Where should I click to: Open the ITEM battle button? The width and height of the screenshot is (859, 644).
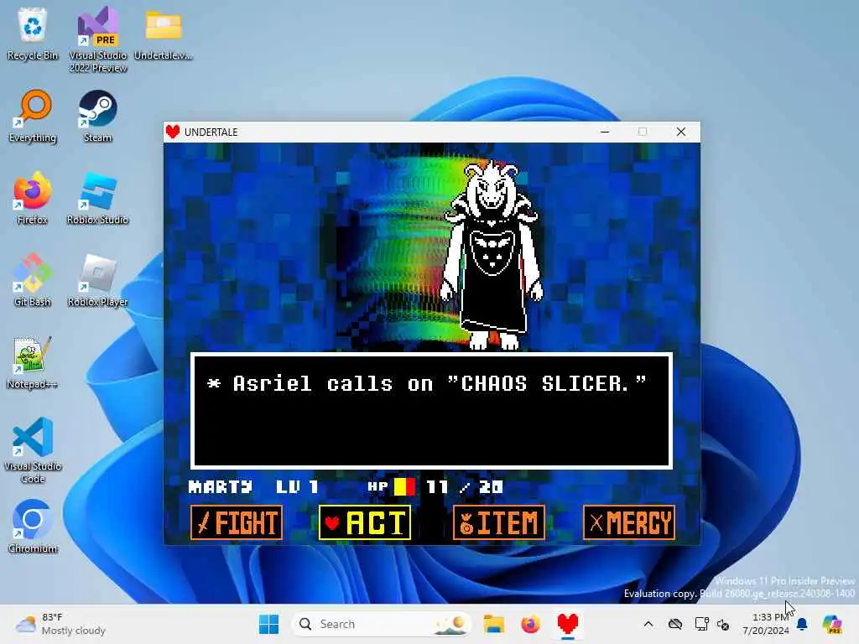[499, 522]
